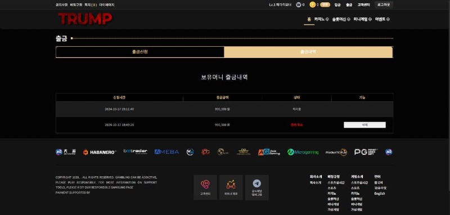Screen dimensions: 450x215
Task: Expand the 미니게임 menu dropdown
Action: (362, 19)
